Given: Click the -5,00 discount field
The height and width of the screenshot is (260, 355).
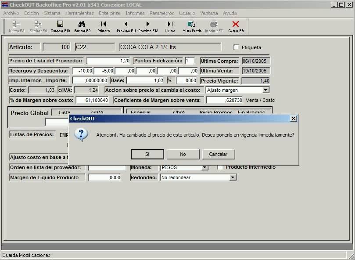Looking at the screenshot, I should (104, 71).
